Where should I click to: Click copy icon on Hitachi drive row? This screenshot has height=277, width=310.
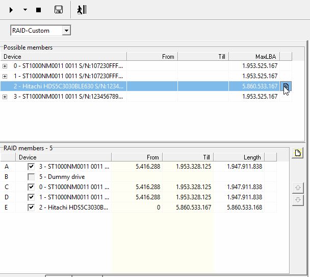point(286,86)
